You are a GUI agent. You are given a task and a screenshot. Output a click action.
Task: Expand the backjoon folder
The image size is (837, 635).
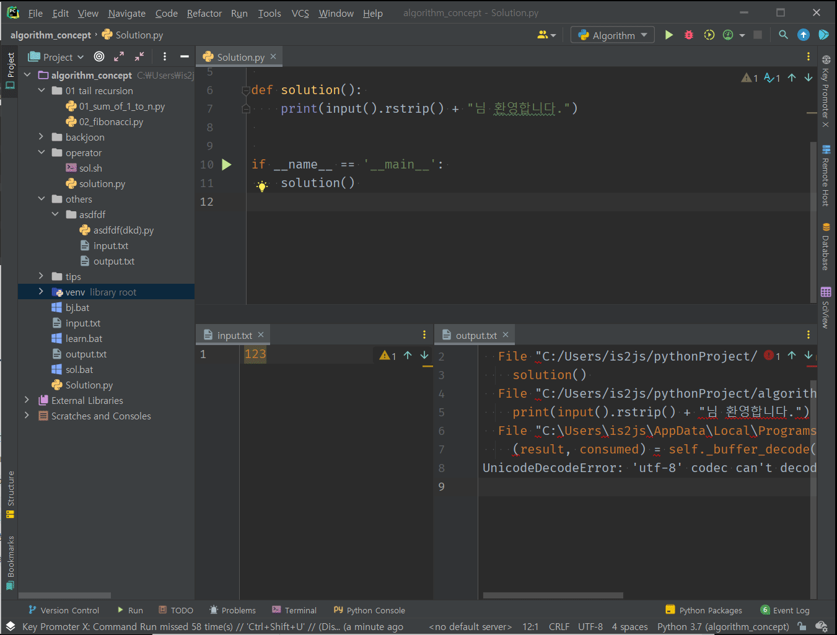coord(42,137)
